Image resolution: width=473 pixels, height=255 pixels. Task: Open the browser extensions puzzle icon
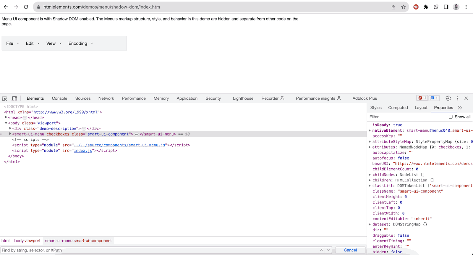click(426, 7)
